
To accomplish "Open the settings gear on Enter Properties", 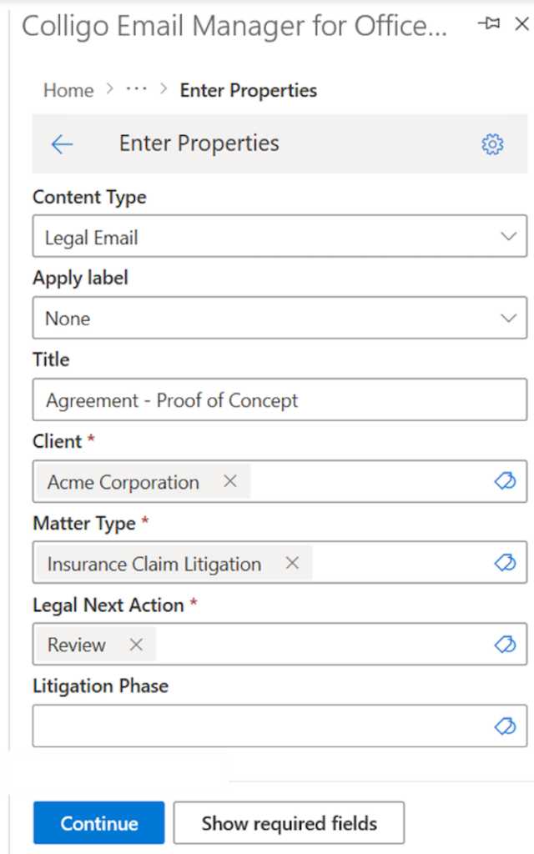I will coord(493,143).
